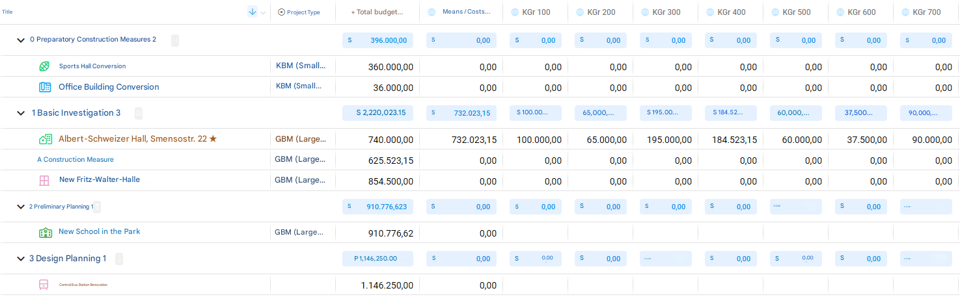Screen dimensions: 960x297
Task: Open the Title column sort dropdown chevron
Action: (263, 12)
